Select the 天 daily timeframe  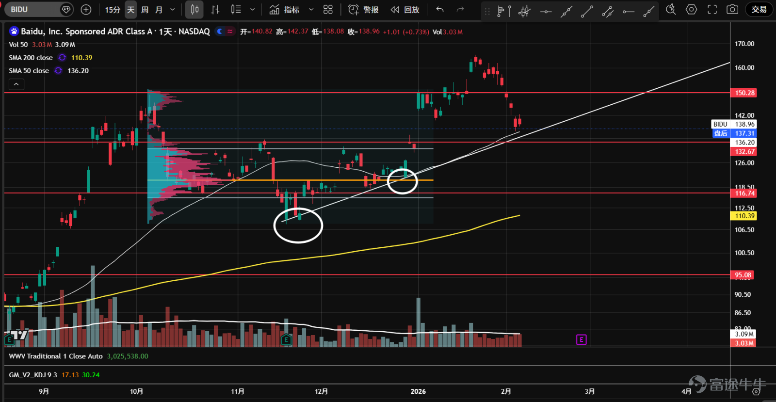click(x=130, y=9)
